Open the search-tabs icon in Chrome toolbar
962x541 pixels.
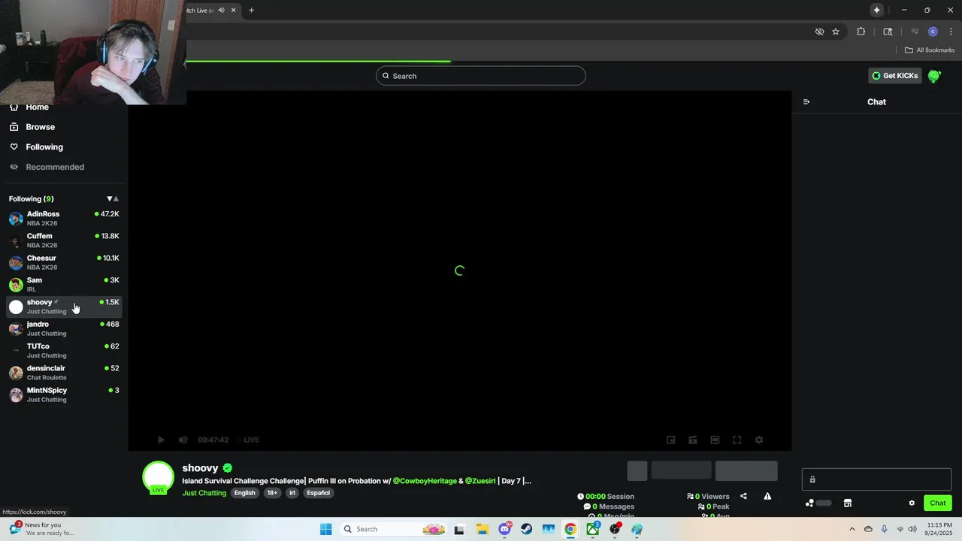pos(888,32)
